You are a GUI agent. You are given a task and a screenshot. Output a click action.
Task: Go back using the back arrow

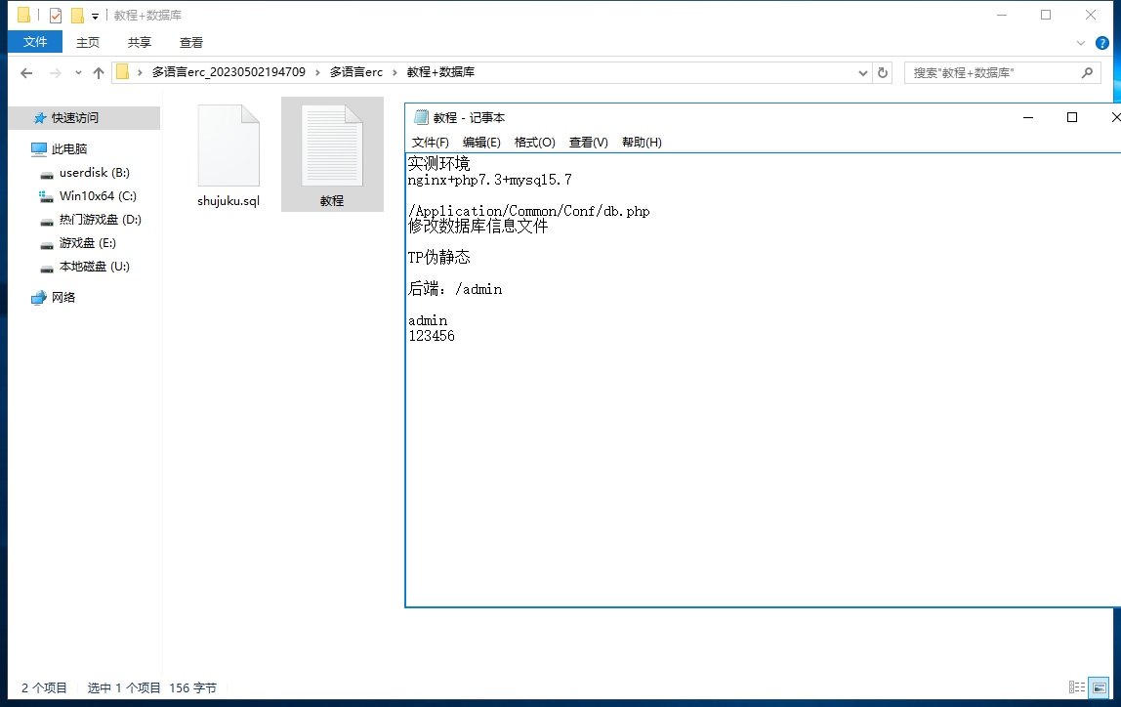pos(26,73)
